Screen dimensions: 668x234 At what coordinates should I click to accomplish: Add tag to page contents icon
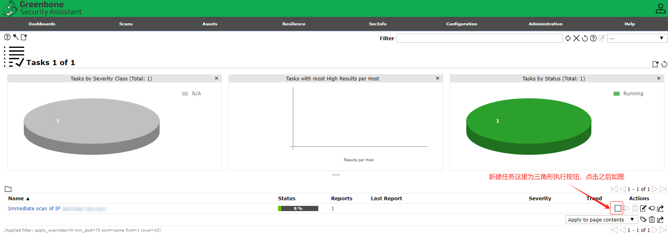(x=643, y=220)
